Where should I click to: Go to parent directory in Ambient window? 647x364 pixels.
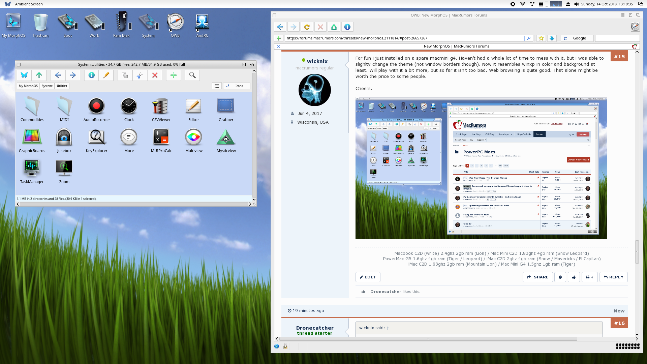(x=39, y=75)
